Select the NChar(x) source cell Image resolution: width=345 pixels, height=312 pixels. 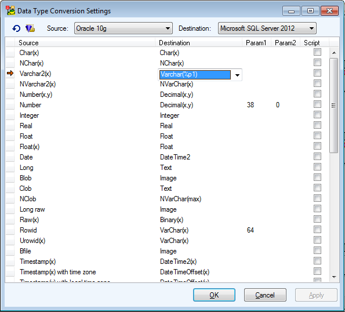[x=31, y=63]
